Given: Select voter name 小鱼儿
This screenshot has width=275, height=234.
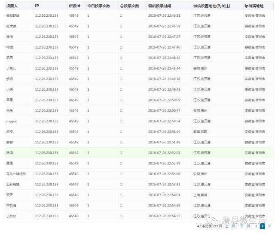Looking at the screenshot, I should tap(11, 68).
